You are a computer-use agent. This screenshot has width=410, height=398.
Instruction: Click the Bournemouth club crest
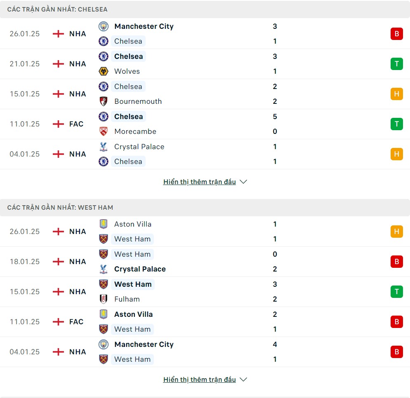point(104,101)
